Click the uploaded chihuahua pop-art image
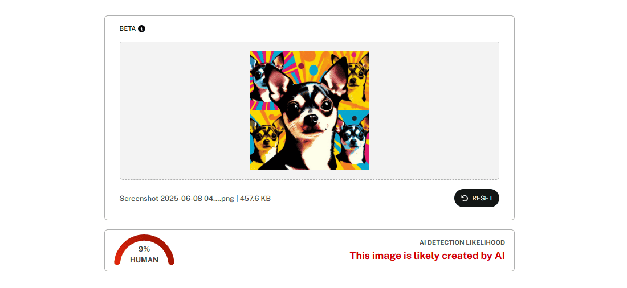The height and width of the screenshot is (288, 627). click(310, 110)
